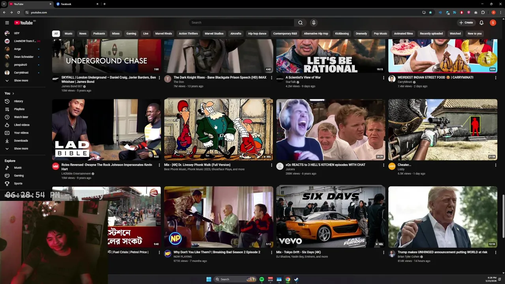Play Breaking Bad Season 2 thumbnail
The image size is (505, 284).
pos(219,217)
